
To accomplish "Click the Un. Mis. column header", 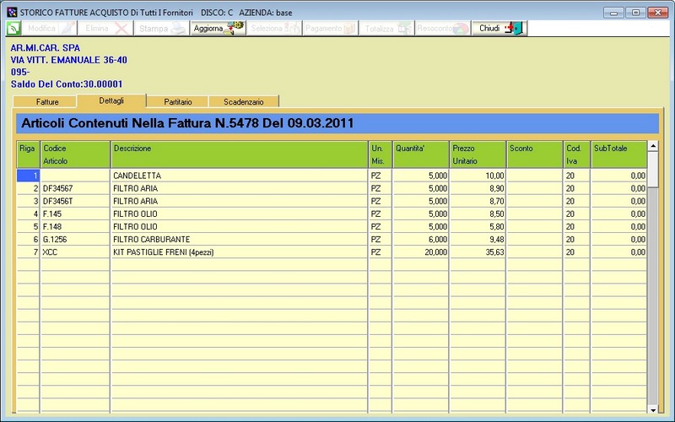I will pyautogui.click(x=381, y=154).
